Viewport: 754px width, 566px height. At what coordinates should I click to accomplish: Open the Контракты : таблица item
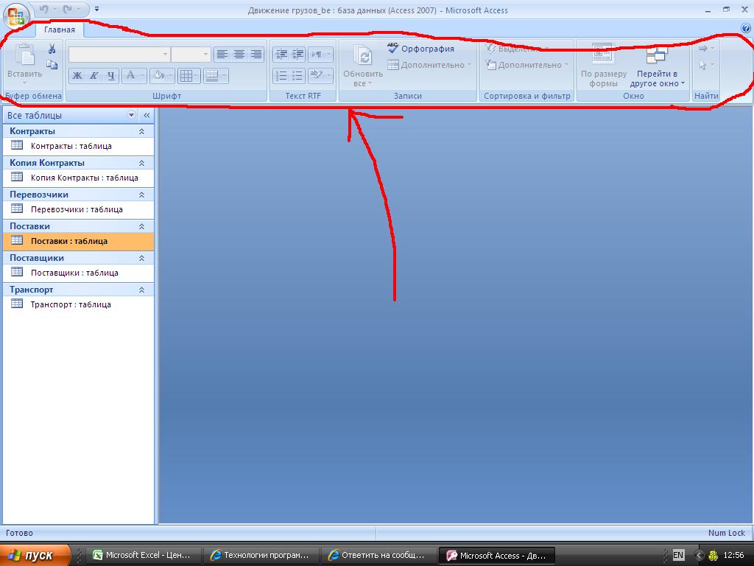tap(78, 146)
